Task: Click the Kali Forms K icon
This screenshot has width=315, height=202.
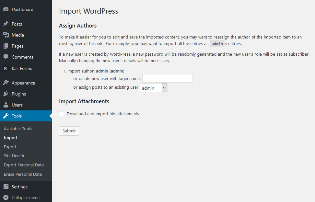Action: tap(6, 68)
